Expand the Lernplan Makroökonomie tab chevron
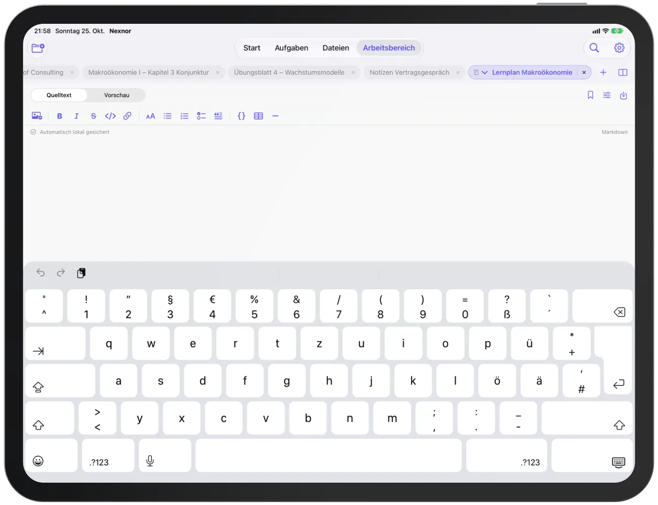Viewport: 658px width, 505px height. coord(484,72)
